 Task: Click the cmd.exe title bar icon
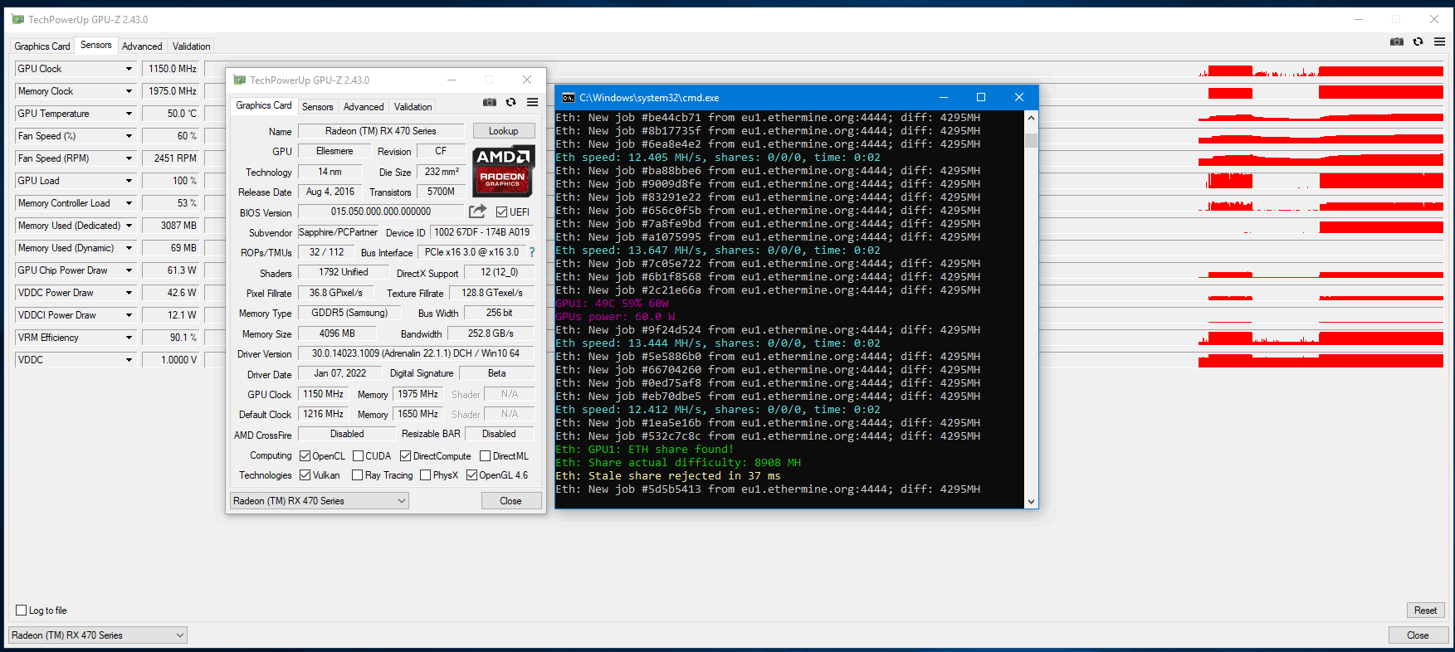[x=569, y=97]
